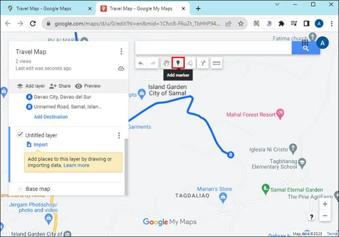This screenshot has width=339, height=237.
Task: Click shopping pin near Island Garden label
Action: [142, 94]
